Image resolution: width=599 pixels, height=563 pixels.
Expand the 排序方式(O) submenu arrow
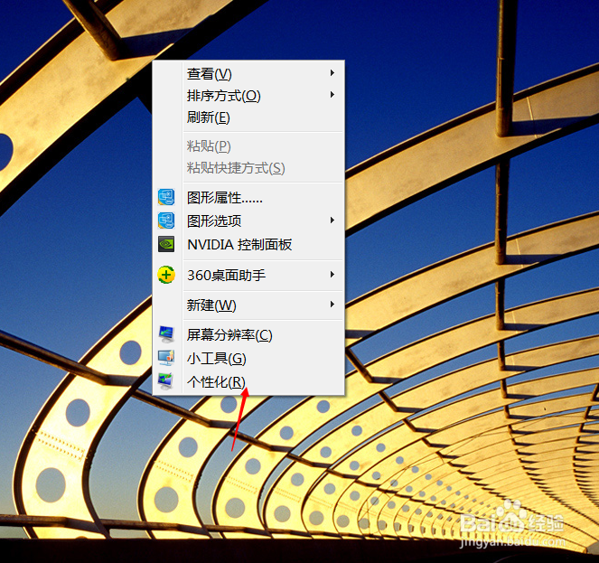tap(332, 94)
